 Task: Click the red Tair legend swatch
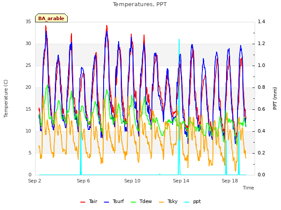[x=83, y=202]
